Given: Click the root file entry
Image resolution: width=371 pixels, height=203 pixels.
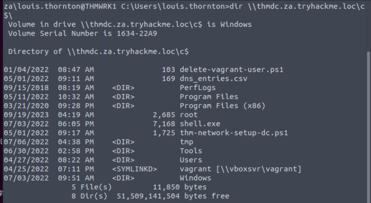Looking at the screenshot, I should point(189,115).
